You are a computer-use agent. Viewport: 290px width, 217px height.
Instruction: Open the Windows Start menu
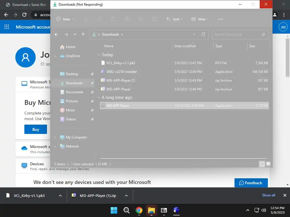click(x=114, y=210)
